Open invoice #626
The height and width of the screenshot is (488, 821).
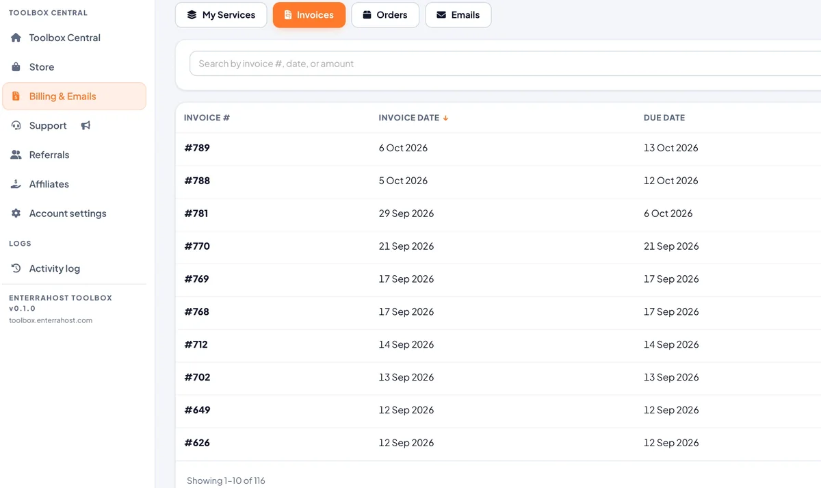pos(197,443)
